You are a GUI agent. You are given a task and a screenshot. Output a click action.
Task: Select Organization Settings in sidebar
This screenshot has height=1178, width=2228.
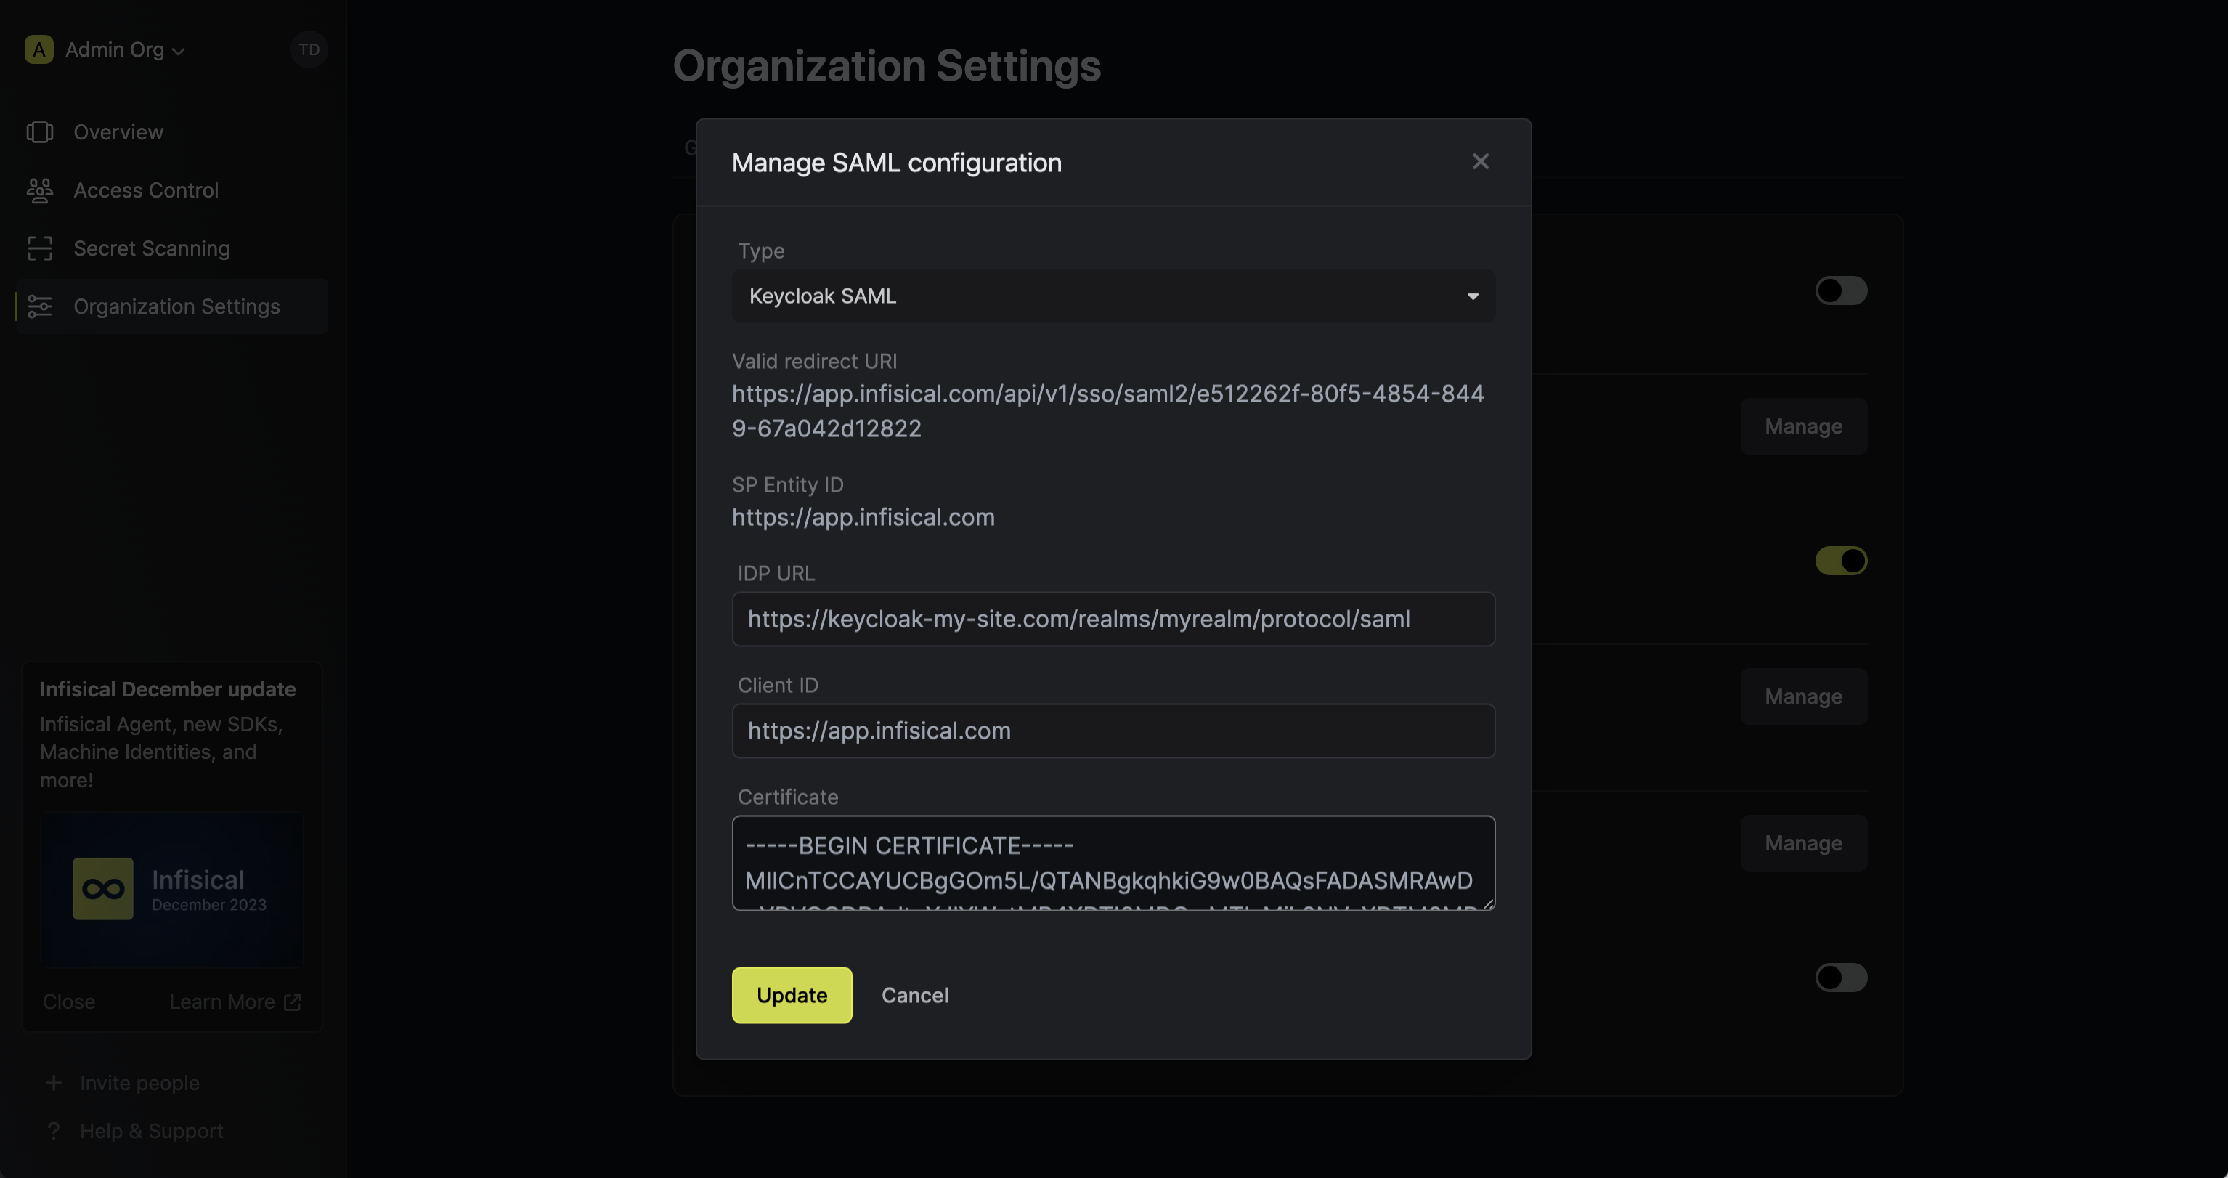coord(171,306)
